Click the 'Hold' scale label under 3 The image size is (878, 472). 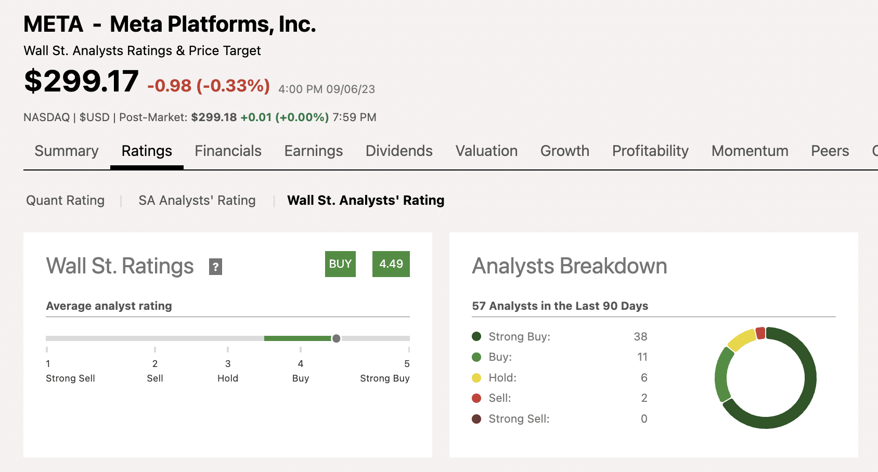tap(228, 378)
